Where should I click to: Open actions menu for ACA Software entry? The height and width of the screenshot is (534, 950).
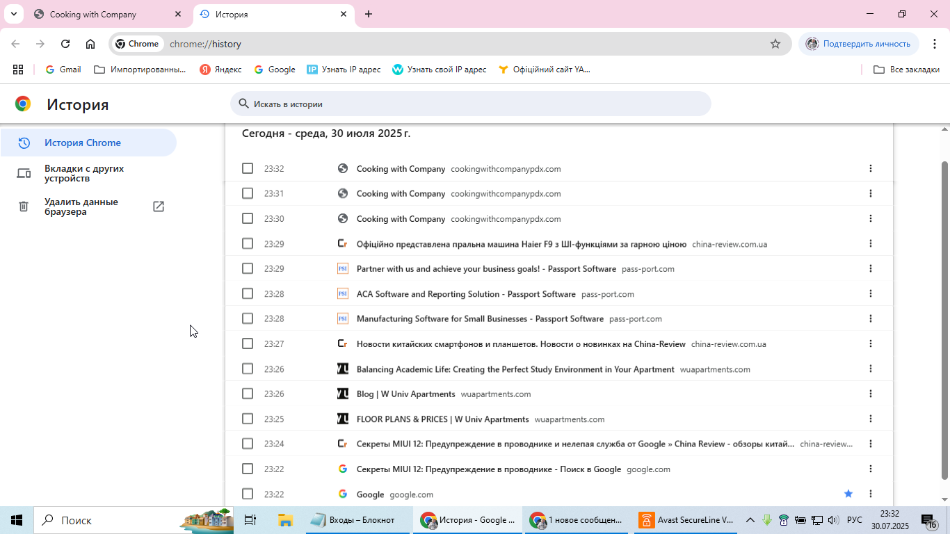[x=870, y=293]
